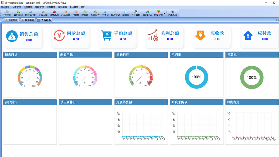Viewport: 279px width, 157px height.
Task: Click the 销售目标 gauge chart
Action: coord(30,76)
